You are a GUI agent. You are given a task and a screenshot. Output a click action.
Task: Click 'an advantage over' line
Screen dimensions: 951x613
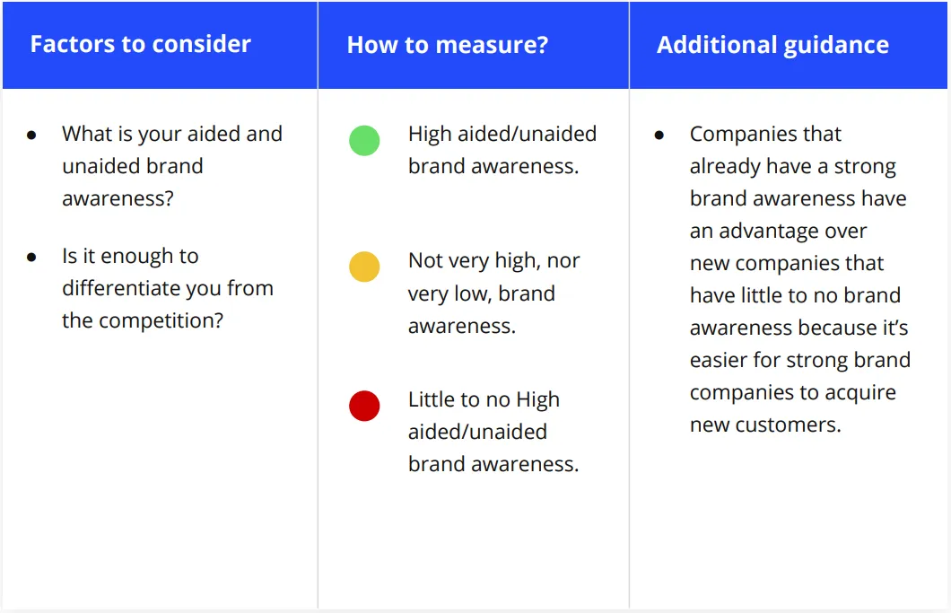pos(778,231)
